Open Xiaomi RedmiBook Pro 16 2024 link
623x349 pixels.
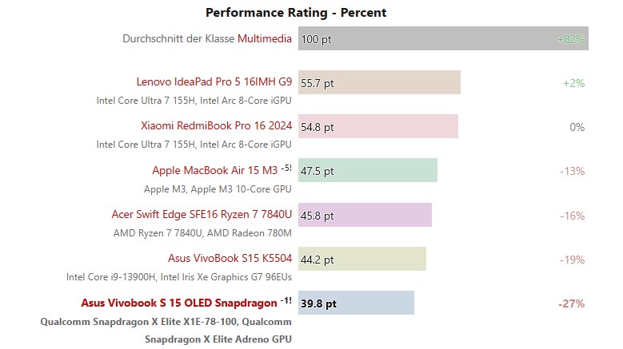(x=216, y=126)
